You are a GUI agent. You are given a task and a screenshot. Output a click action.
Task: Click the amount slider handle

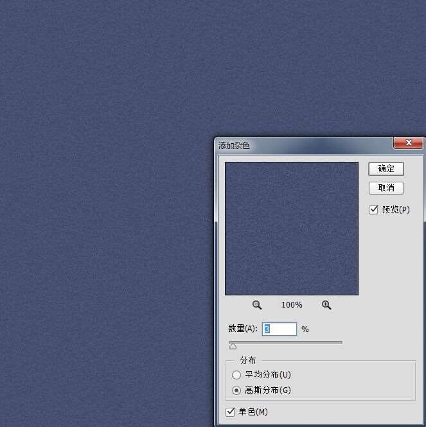coord(233,346)
